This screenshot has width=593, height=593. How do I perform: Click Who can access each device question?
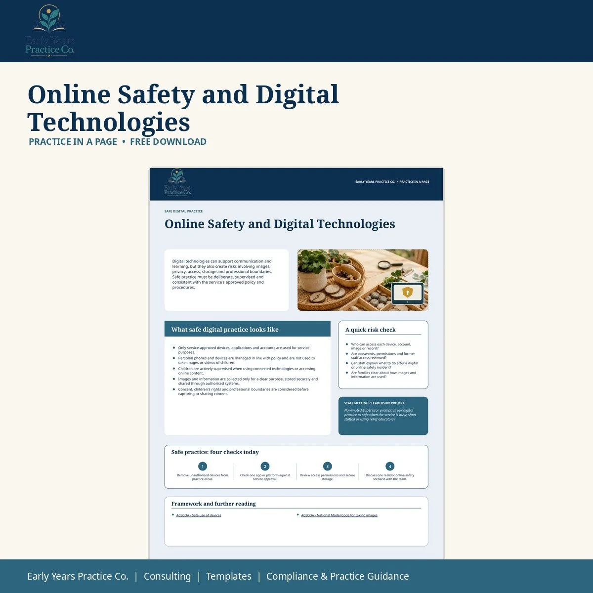381,346
